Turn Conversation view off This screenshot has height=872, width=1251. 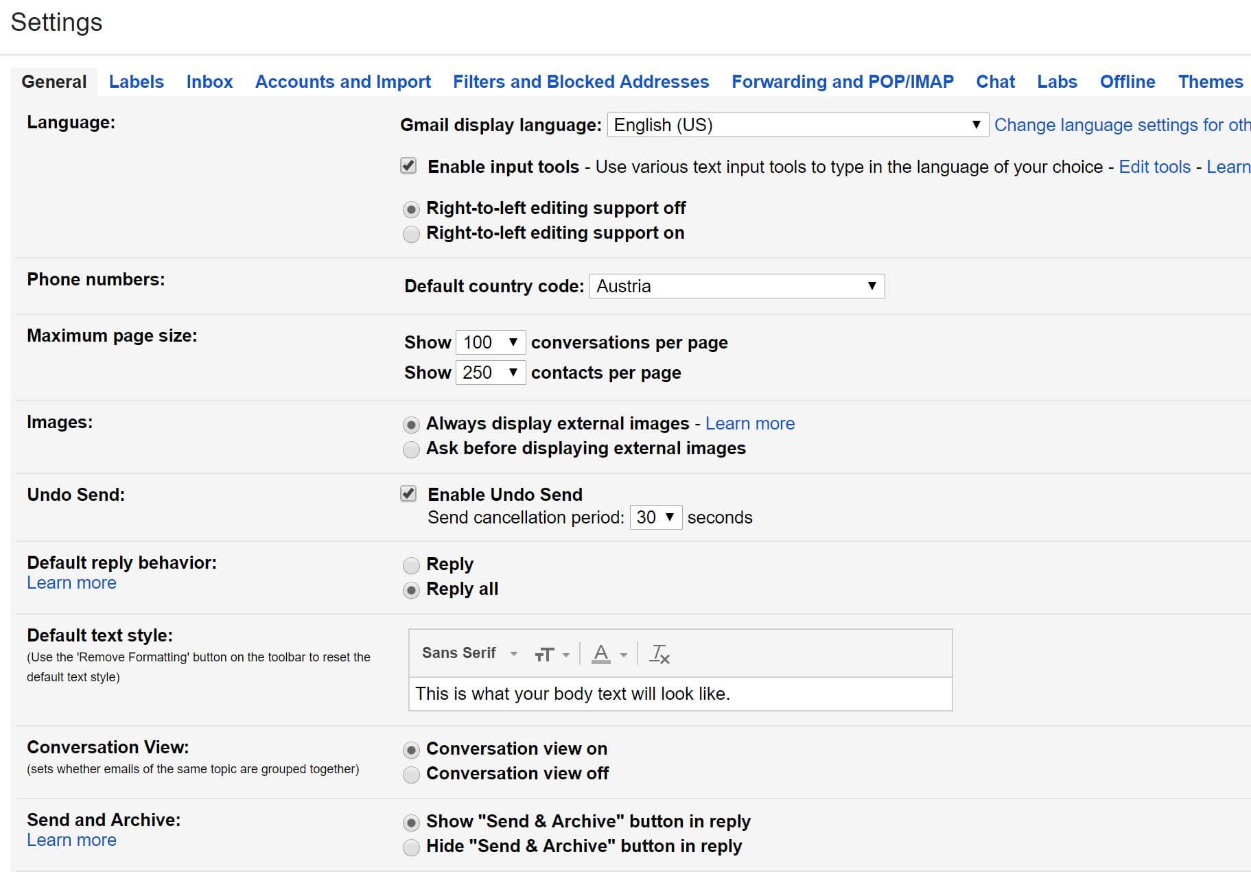click(x=411, y=775)
